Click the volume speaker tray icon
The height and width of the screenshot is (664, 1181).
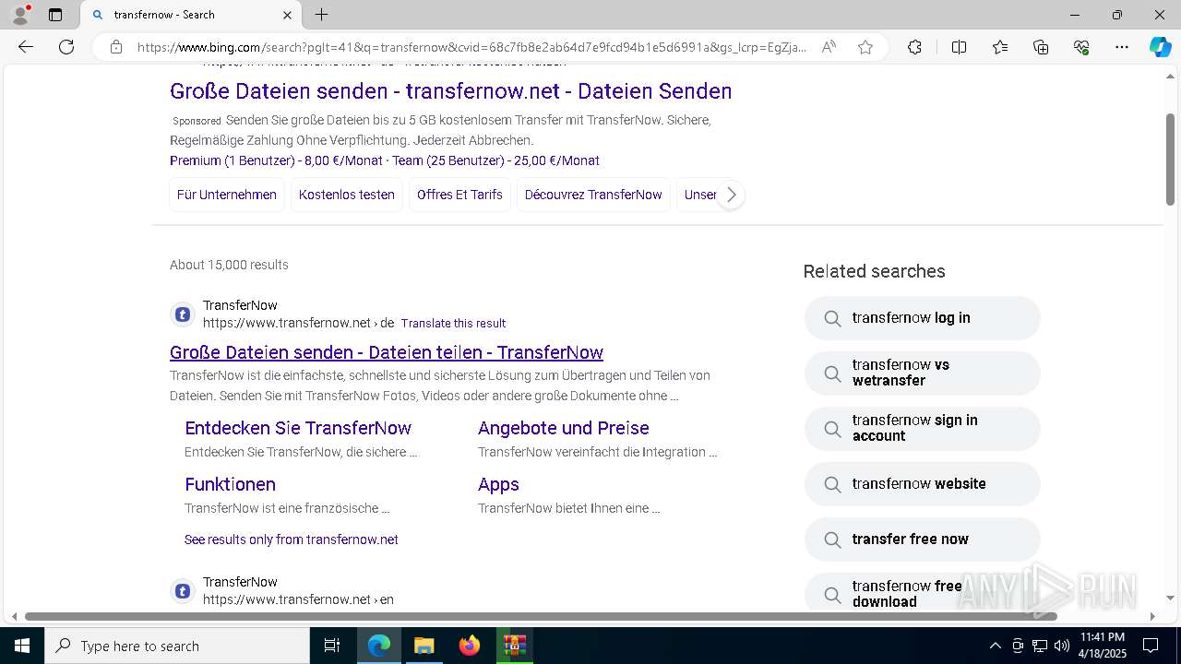point(1061,646)
